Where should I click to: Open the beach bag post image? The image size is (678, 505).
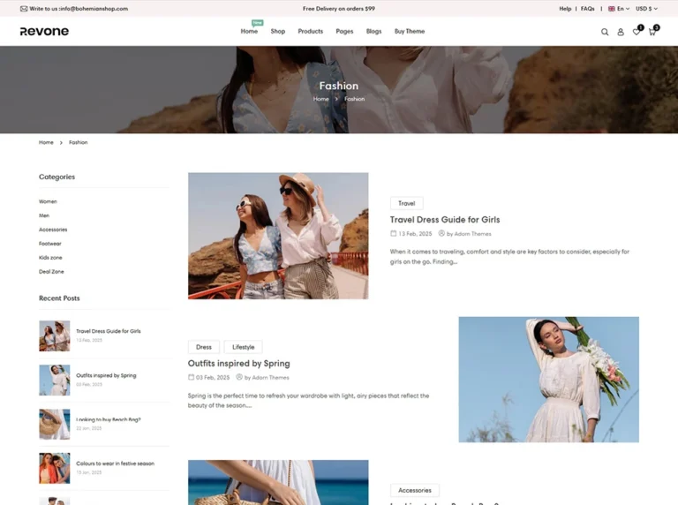tap(278, 483)
